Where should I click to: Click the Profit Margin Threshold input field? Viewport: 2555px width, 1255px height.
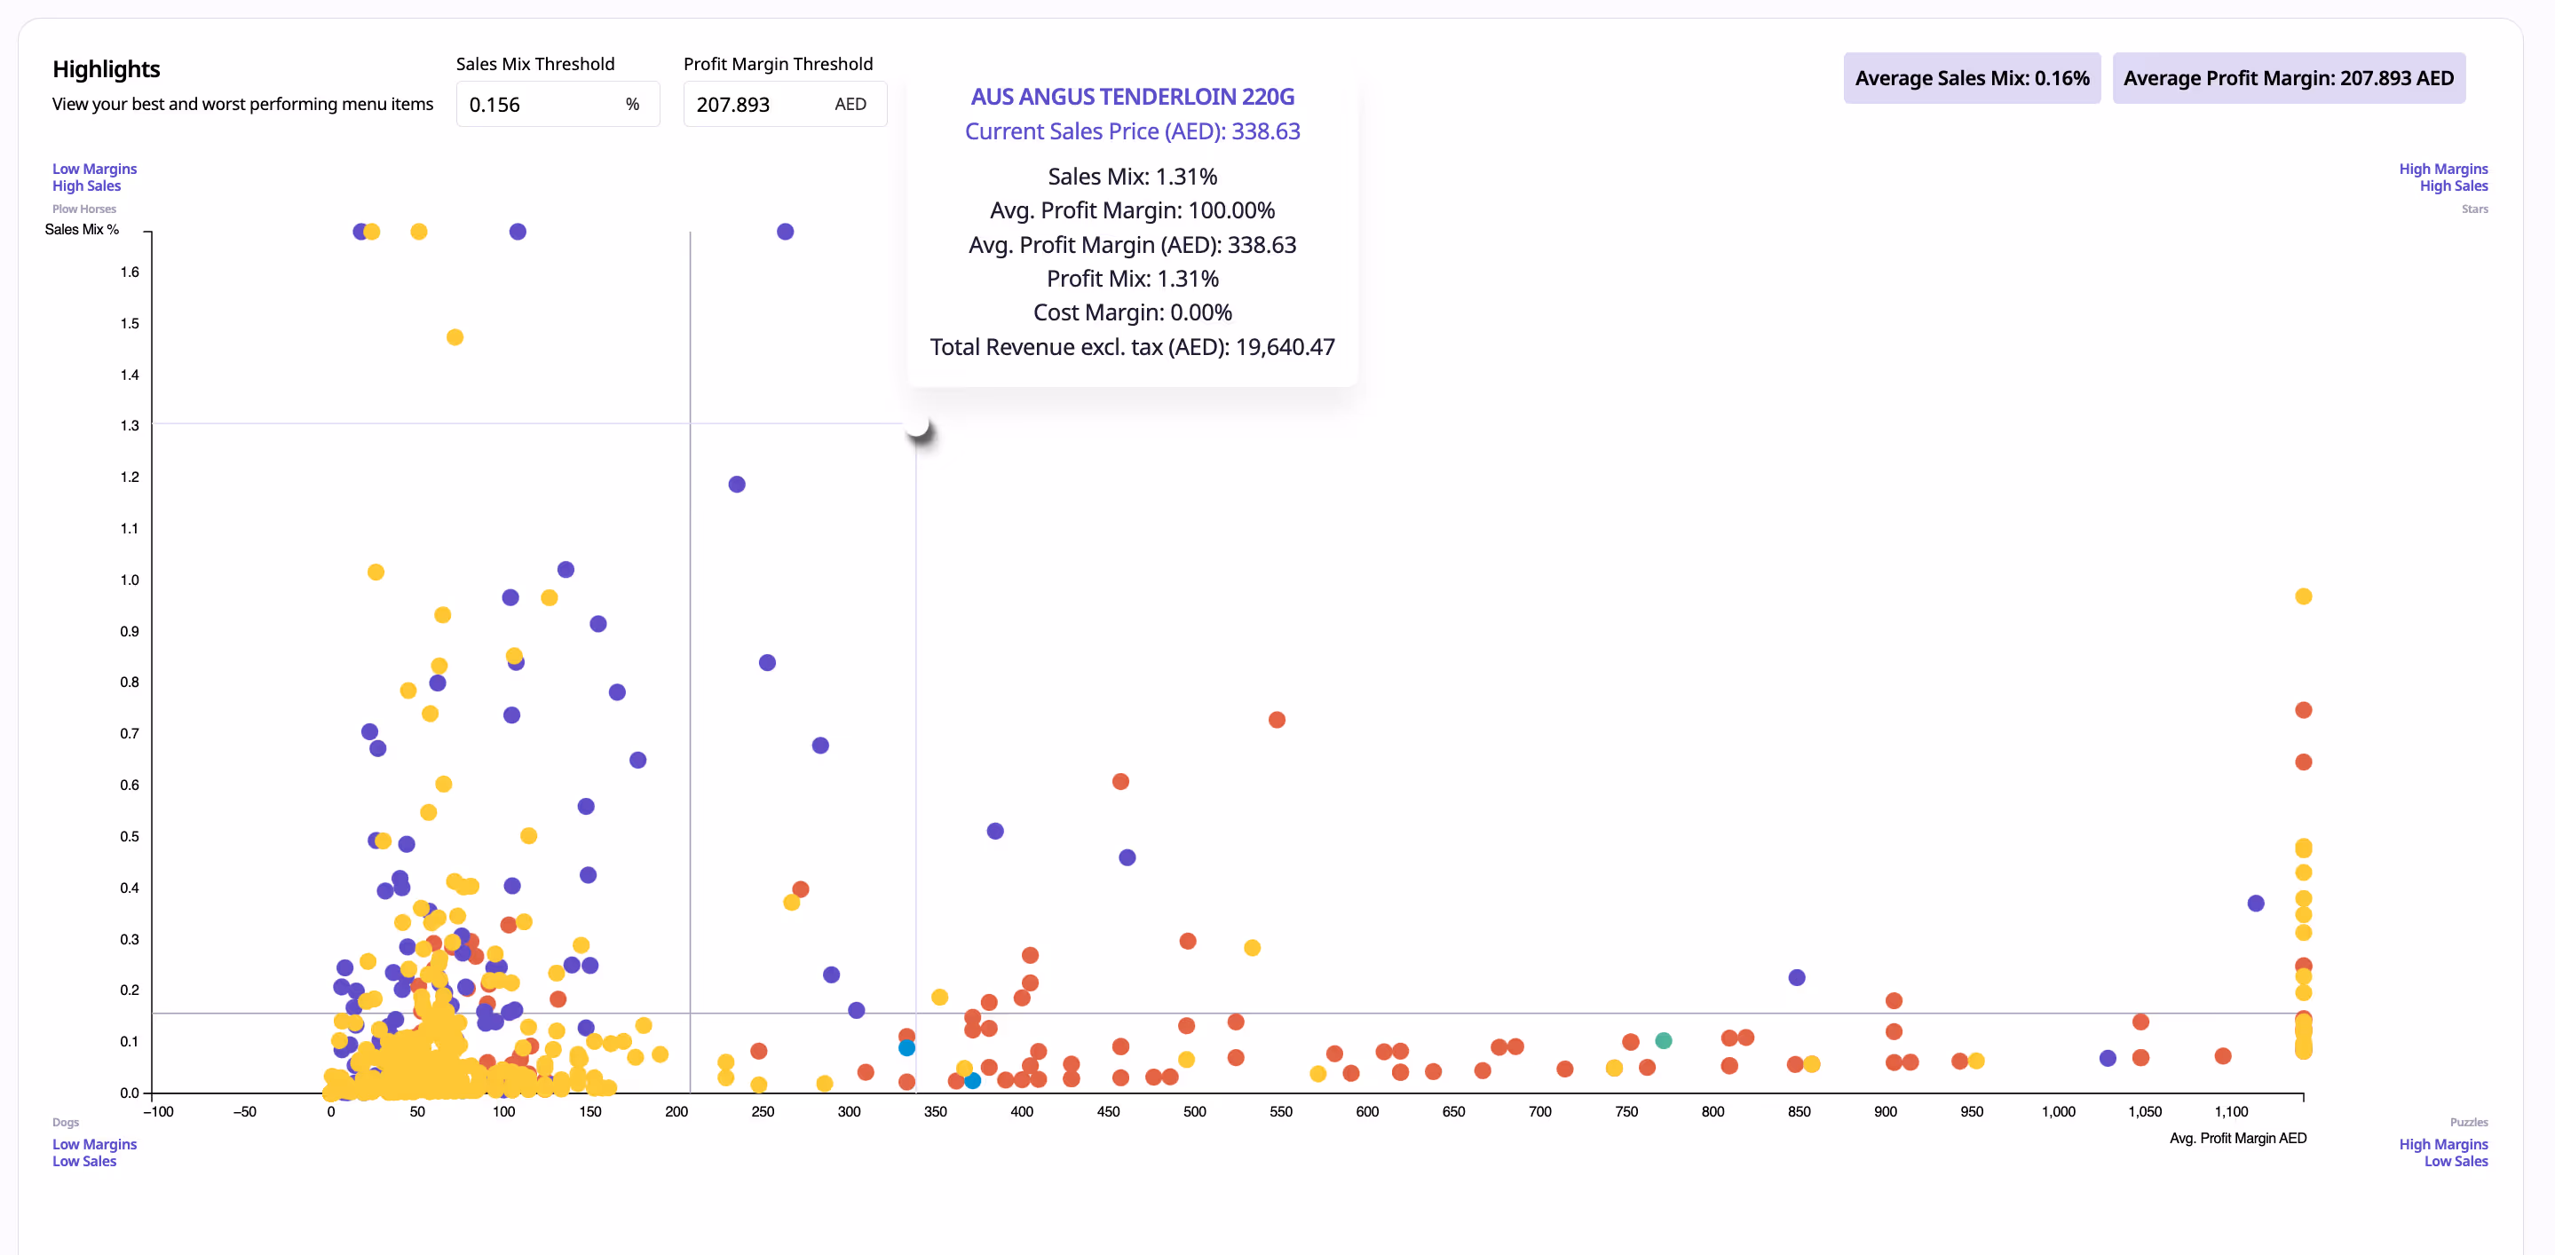(x=761, y=104)
